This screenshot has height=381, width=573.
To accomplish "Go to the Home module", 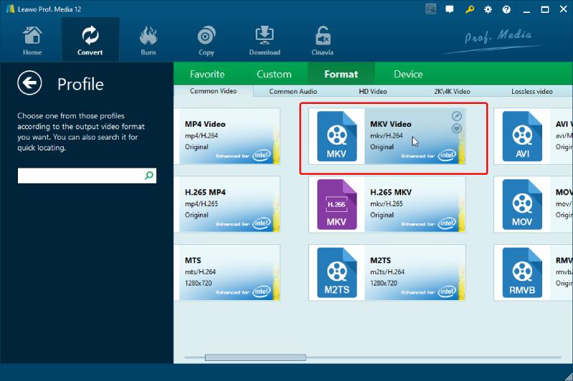I will 32,40.
